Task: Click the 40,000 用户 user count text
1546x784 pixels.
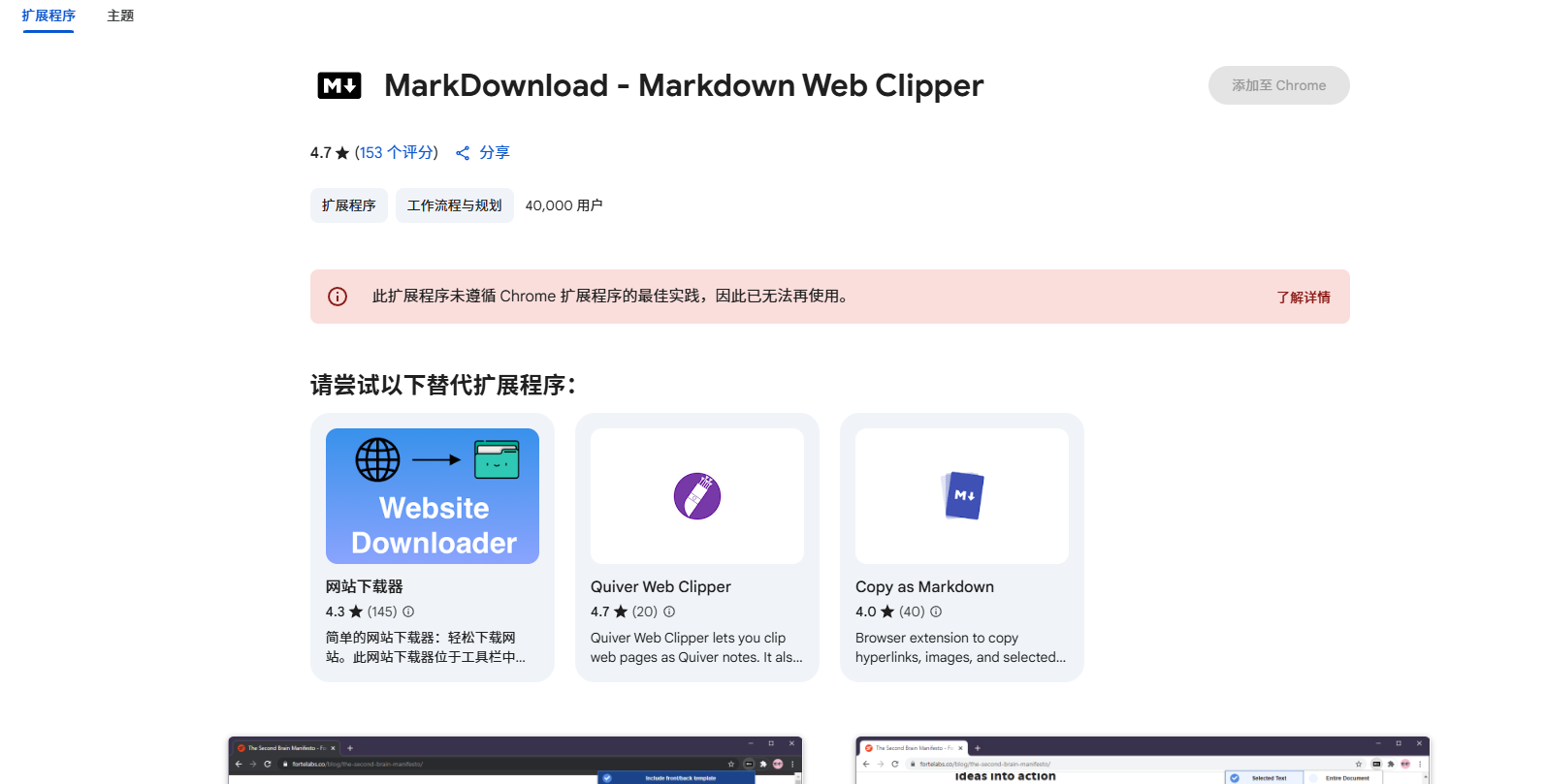Action: pyautogui.click(x=564, y=205)
